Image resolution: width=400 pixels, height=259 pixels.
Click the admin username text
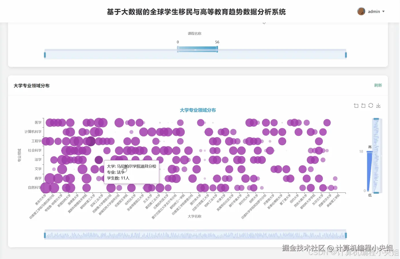374,12
